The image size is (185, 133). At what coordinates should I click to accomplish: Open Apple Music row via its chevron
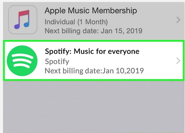[x=178, y=20]
